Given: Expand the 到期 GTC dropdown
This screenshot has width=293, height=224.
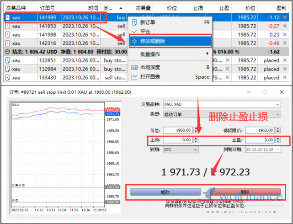Looking at the screenshot, I should pos(196,149).
